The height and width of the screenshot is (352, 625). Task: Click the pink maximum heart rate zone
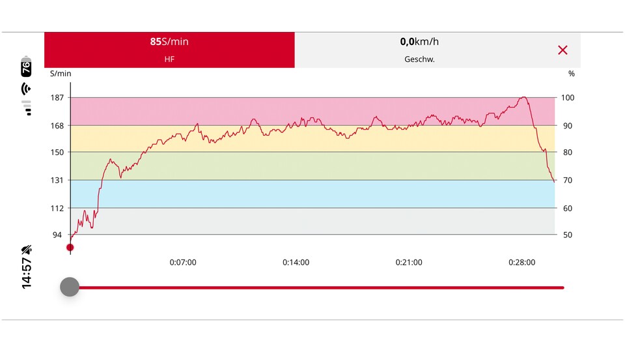pyautogui.click(x=312, y=107)
